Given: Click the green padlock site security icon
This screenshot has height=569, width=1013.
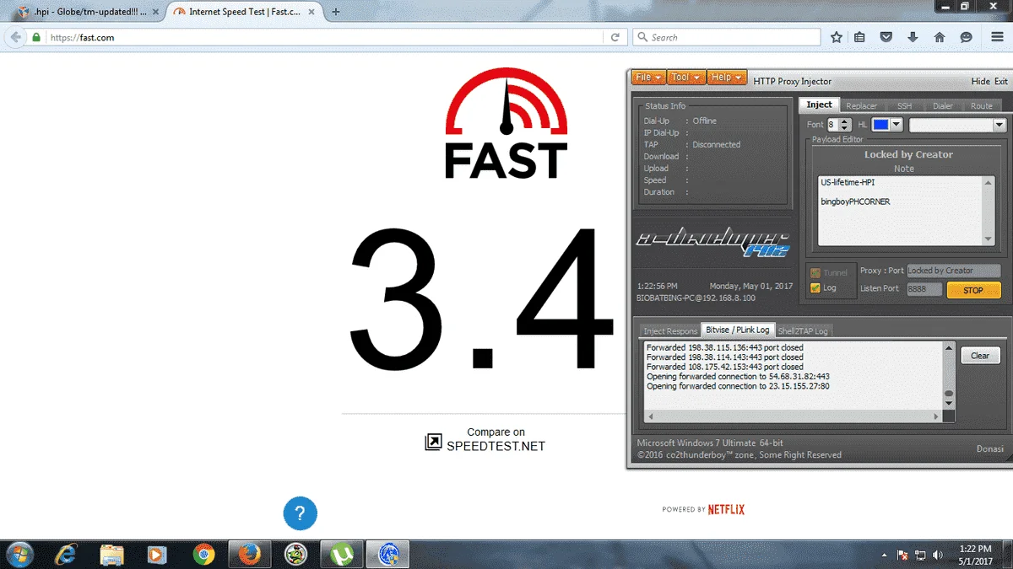Looking at the screenshot, I should [36, 37].
